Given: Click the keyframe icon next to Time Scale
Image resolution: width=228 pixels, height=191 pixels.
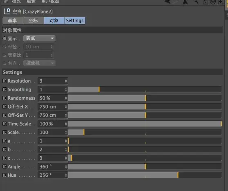Looking at the screenshot, I should [4, 124].
